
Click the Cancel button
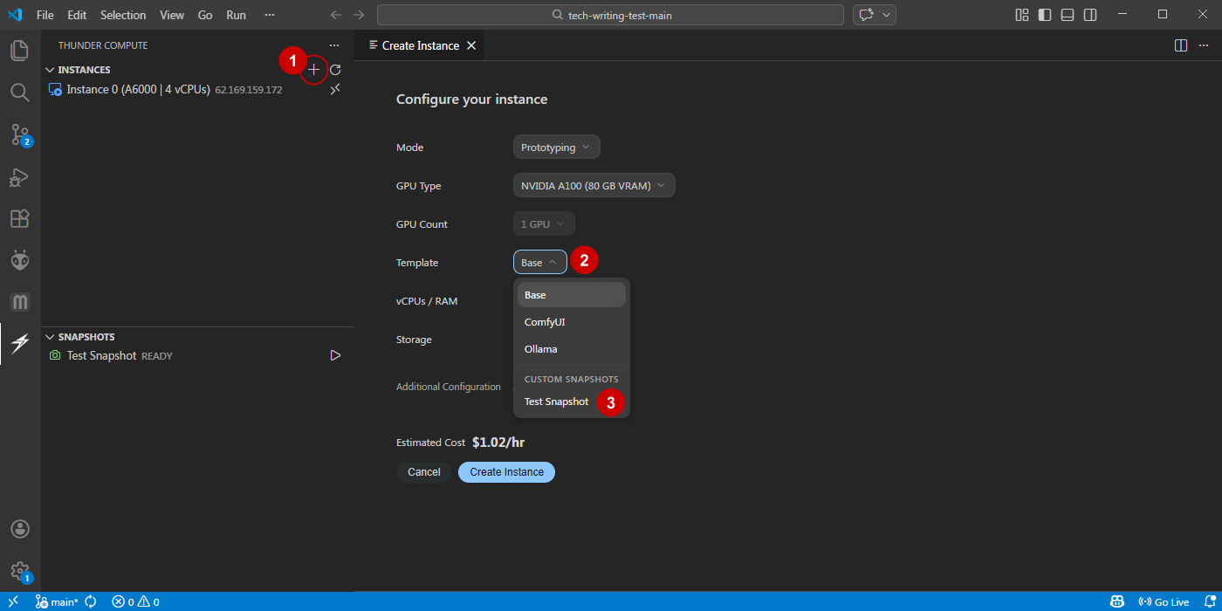point(424,472)
